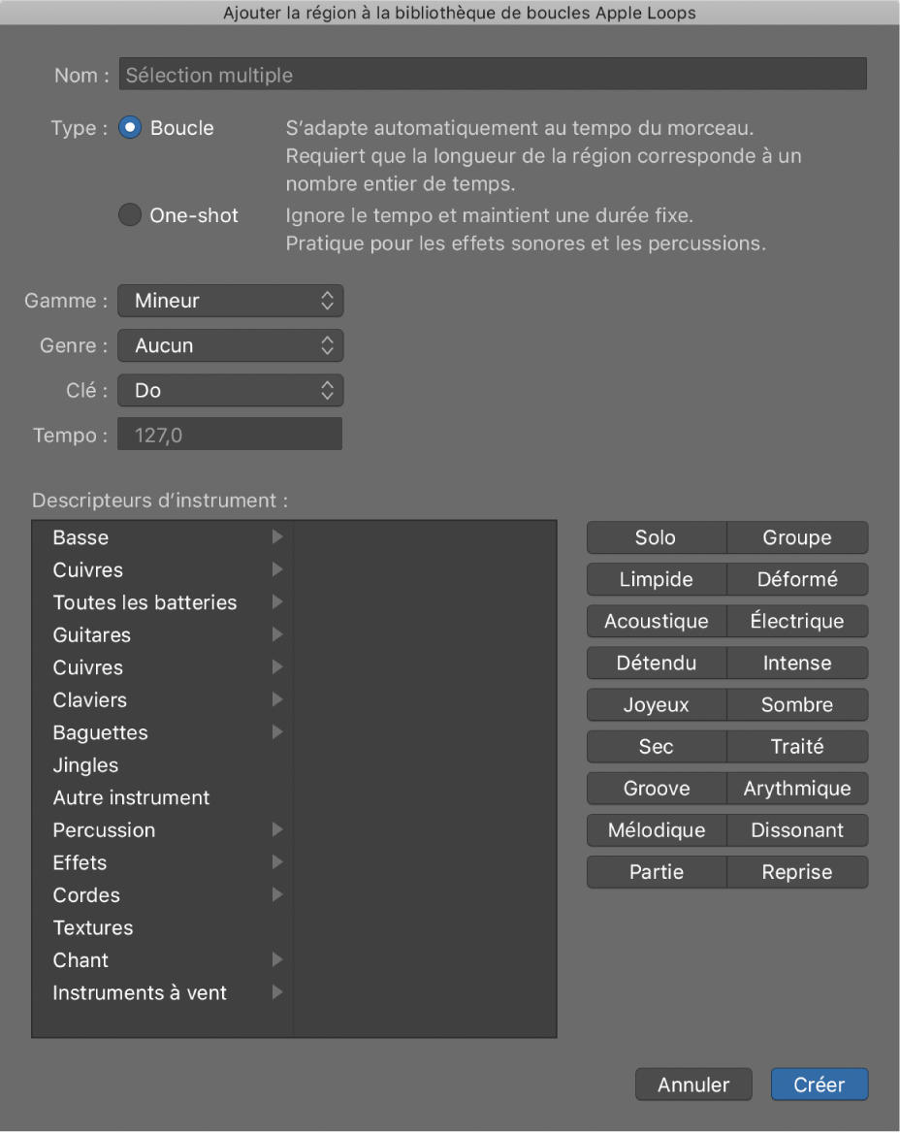900x1133 pixels.
Task: Open the Gamme dropdown showing Mineur
Action: pos(230,301)
